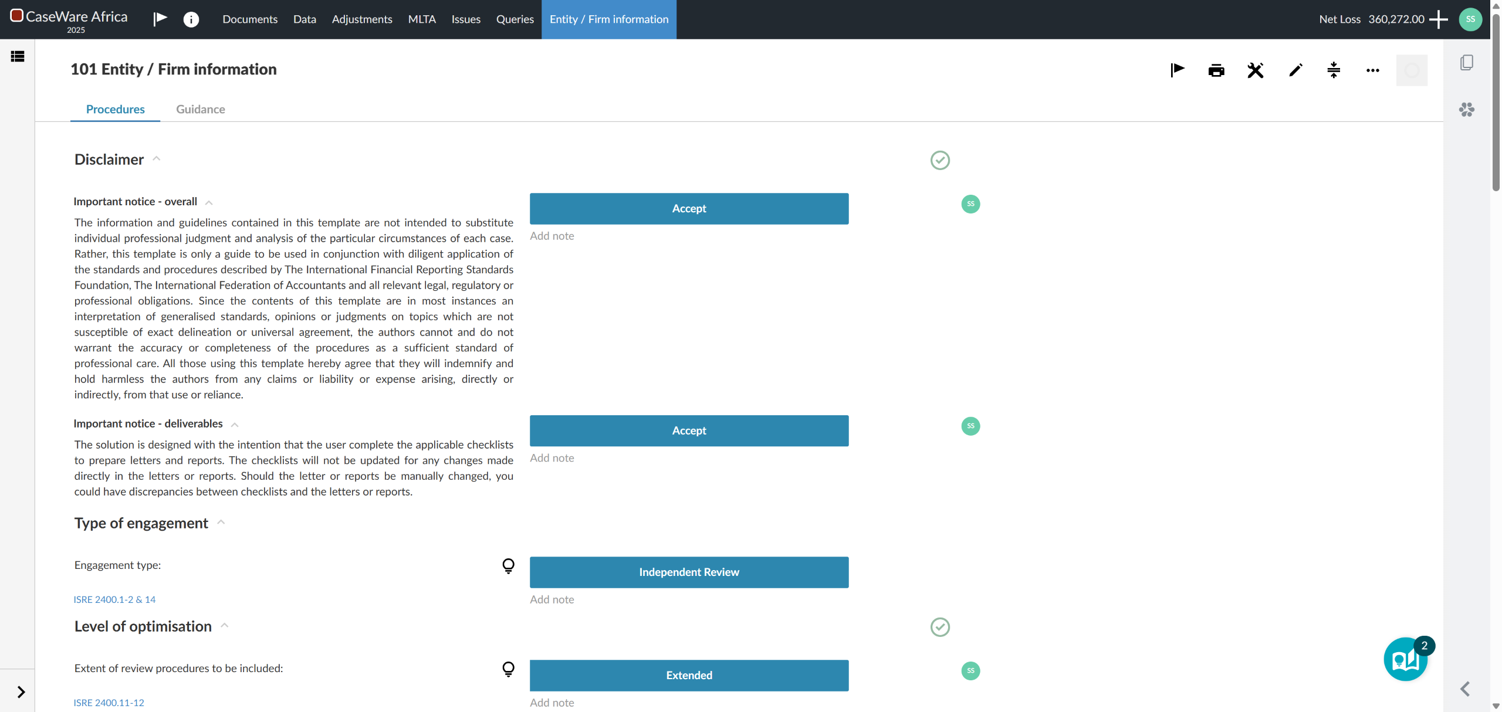The height and width of the screenshot is (712, 1502).
Task: Switch to the Guidance tab
Action: (201, 109)
